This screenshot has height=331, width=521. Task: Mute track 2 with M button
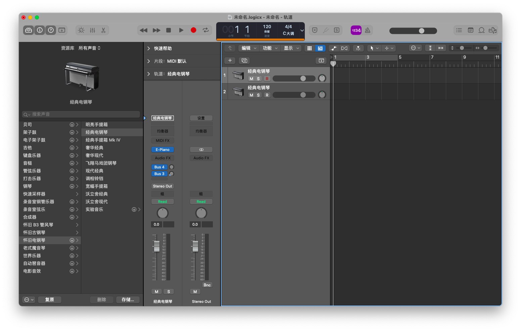(x=251, y=95)
